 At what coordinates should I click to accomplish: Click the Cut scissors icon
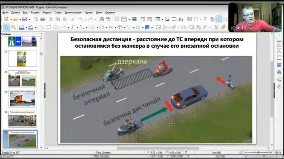click(51, 19)
